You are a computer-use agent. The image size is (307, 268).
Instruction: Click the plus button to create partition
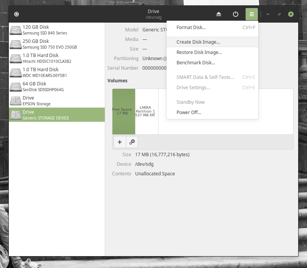coord(120,142)
